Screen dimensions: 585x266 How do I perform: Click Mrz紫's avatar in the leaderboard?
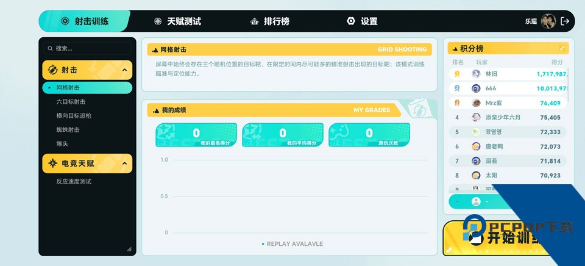point(476,102)
